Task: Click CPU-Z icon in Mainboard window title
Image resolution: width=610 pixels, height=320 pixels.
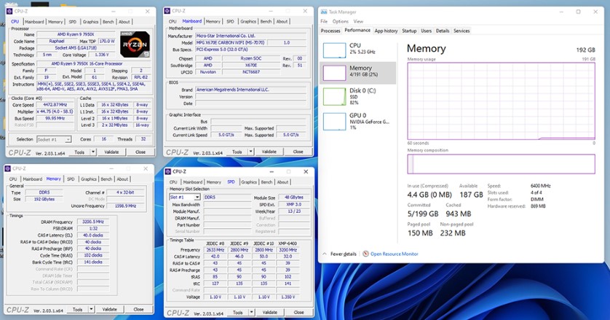Action: click(x=169, y=11)
